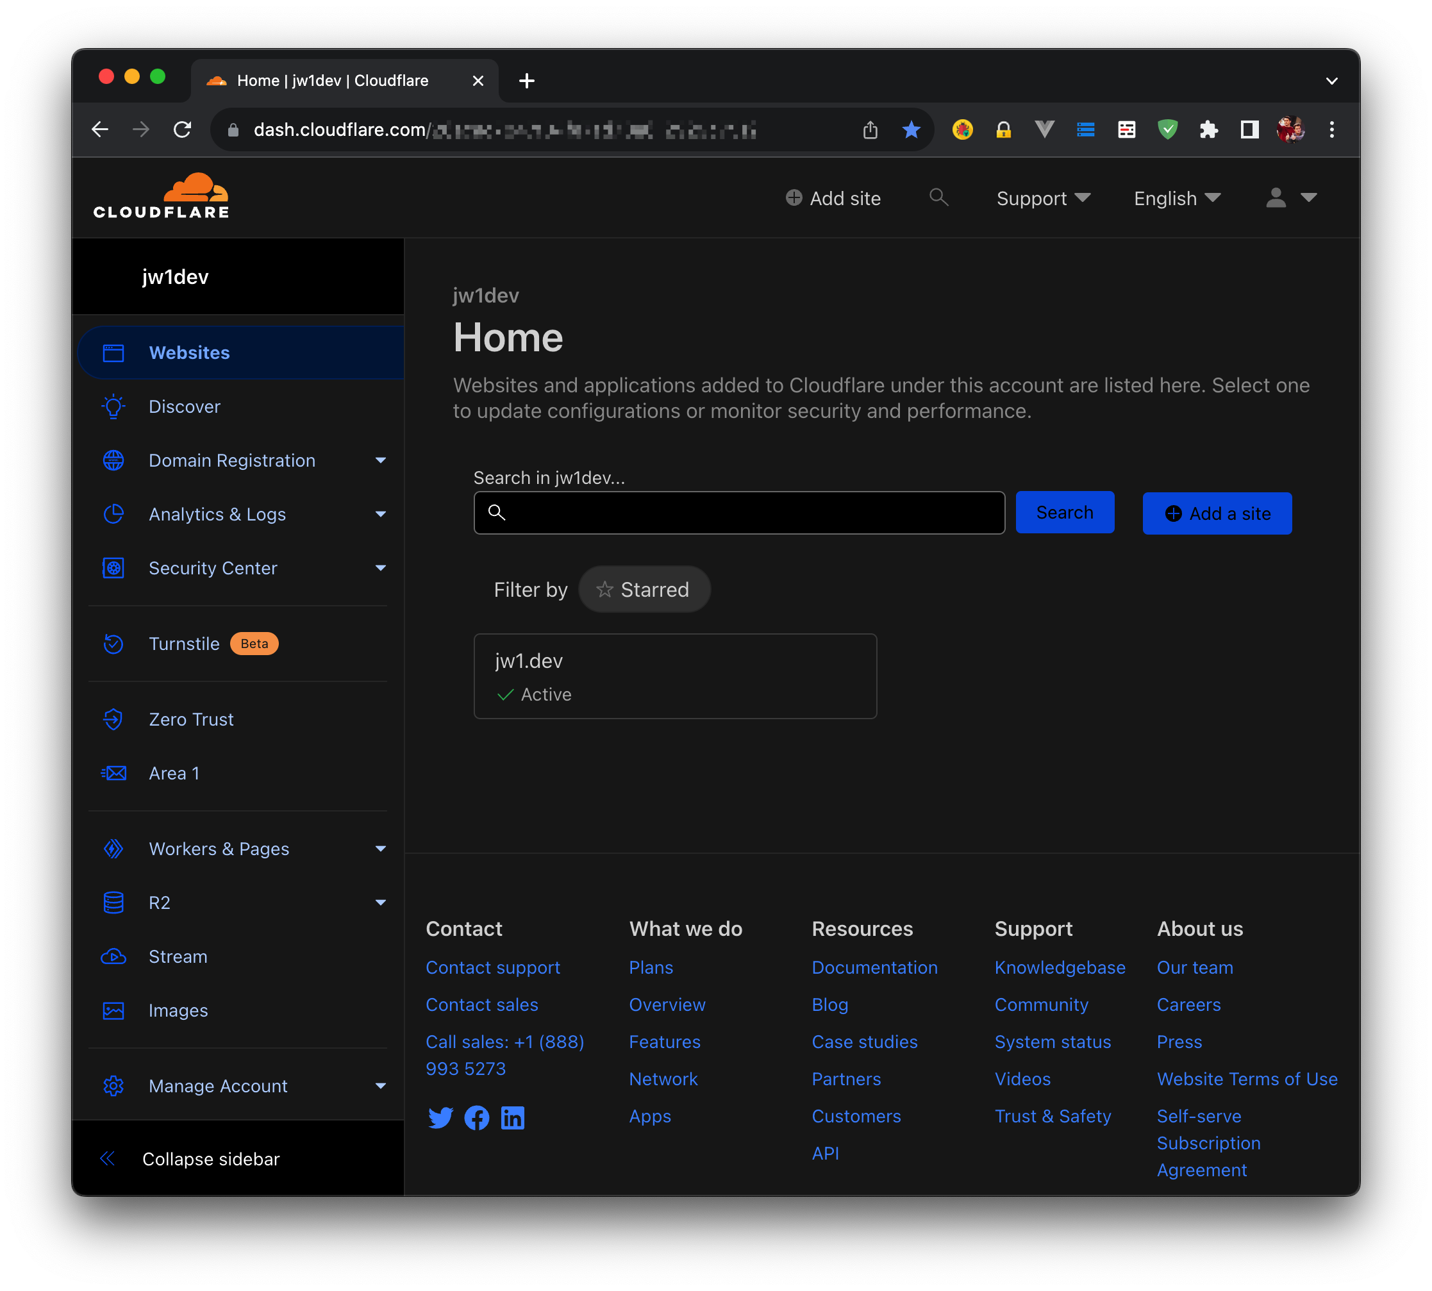Open Turnstile Beta sidebar item
The width and height of the screenshot is (1432, 1291).
click(185, 644)
